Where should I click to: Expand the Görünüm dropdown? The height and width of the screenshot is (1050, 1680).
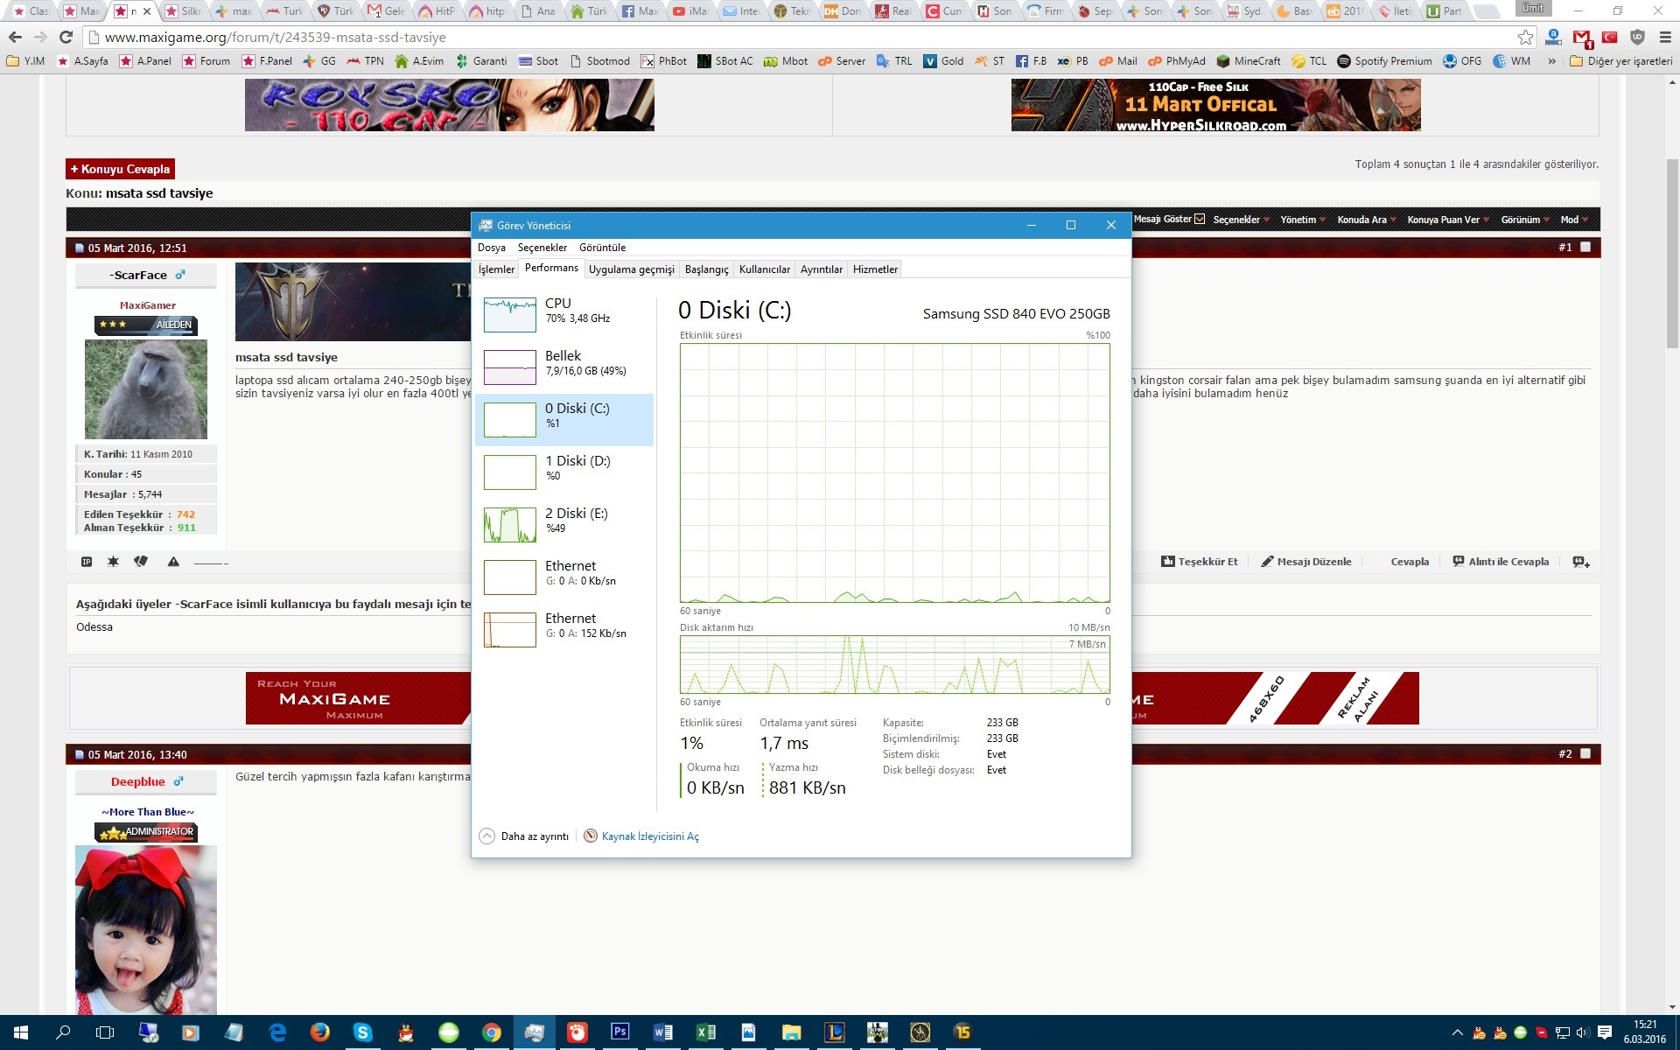coord(1525,220)
